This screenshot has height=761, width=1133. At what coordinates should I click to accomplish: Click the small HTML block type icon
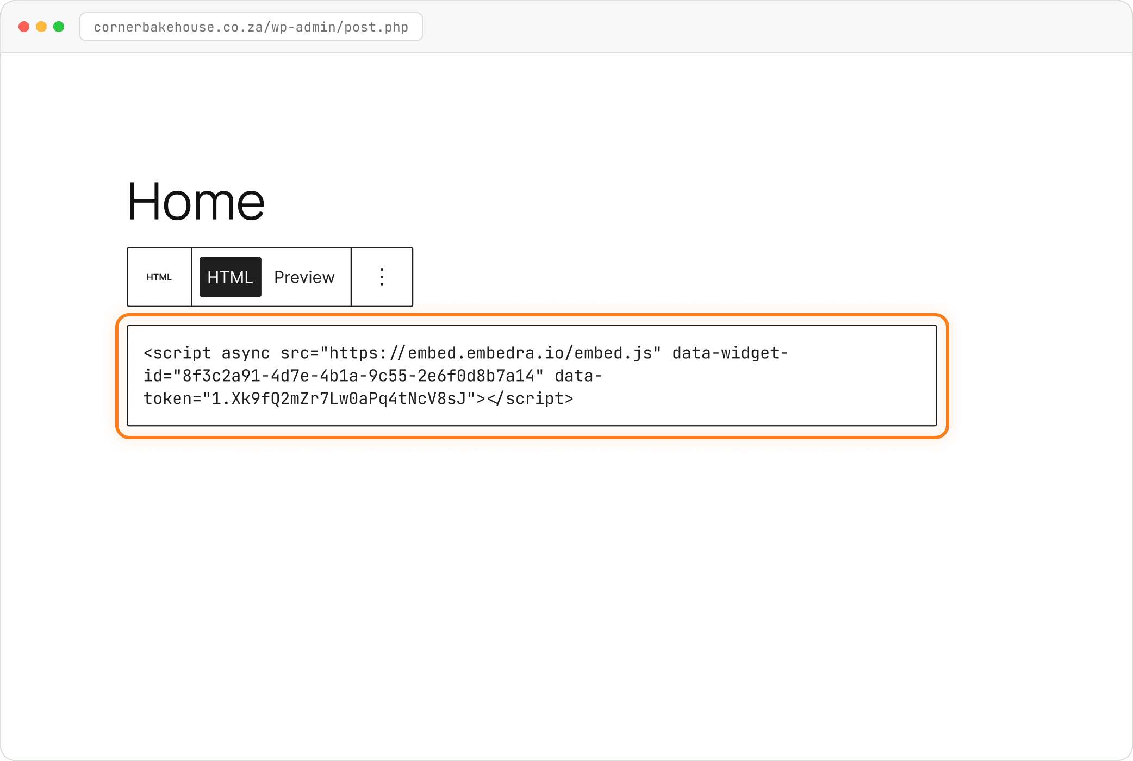(x=159, y=277)
